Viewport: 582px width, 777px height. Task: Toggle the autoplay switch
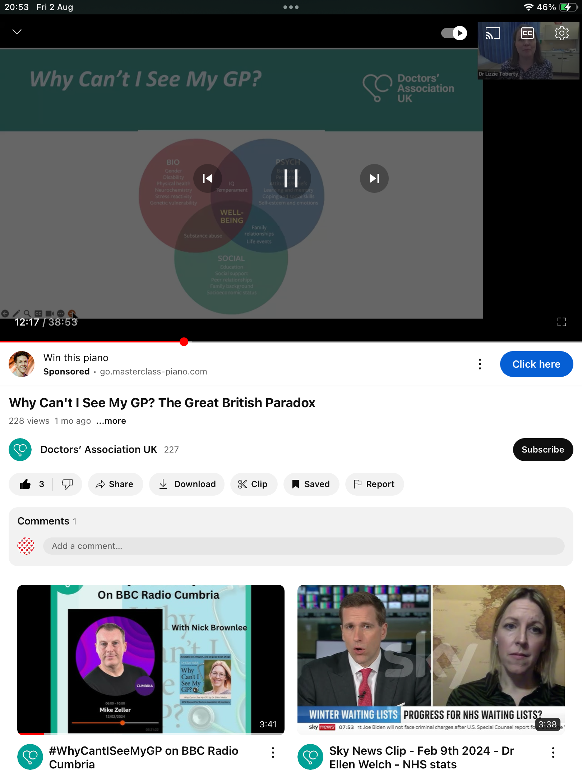(454, 33)
